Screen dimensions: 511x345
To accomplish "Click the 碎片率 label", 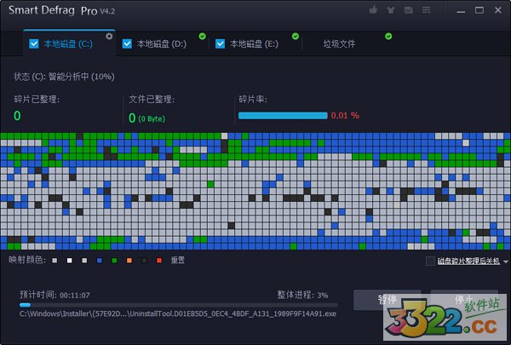I will point(253,100).
